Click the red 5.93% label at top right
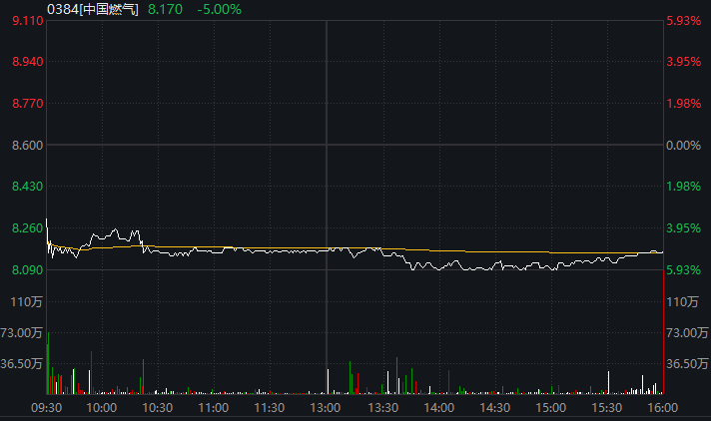This screenshot has height=421, width=711. click(684, 20)
